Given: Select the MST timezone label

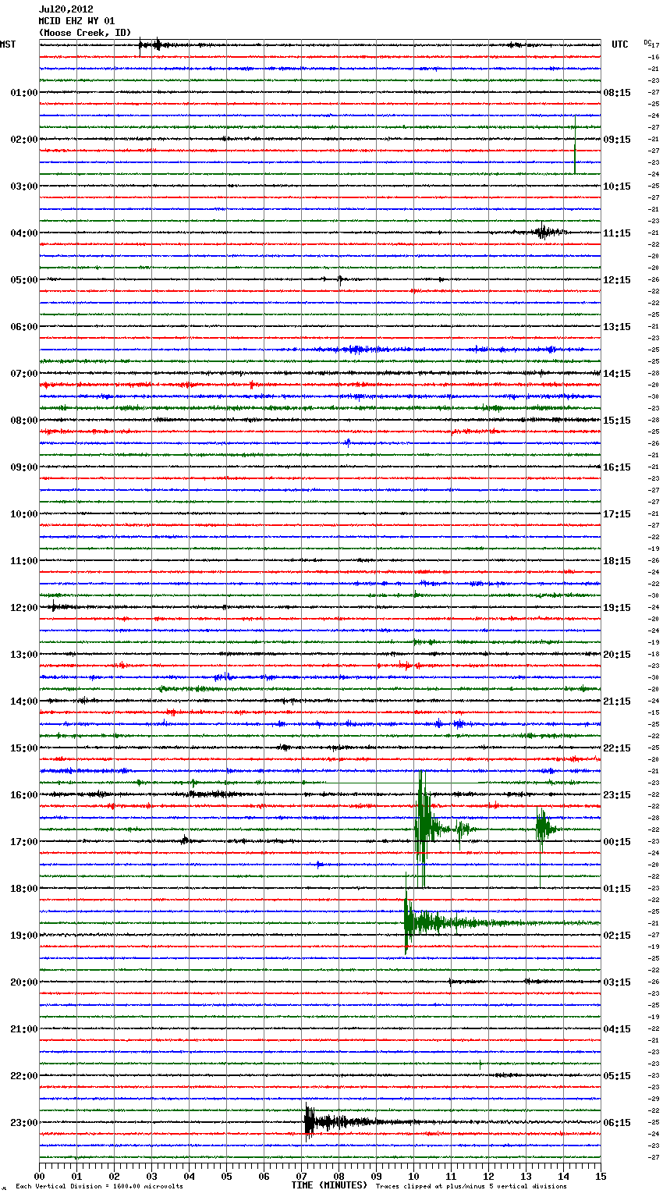Looking at the screenshot, I should click(x=8, y=44).
